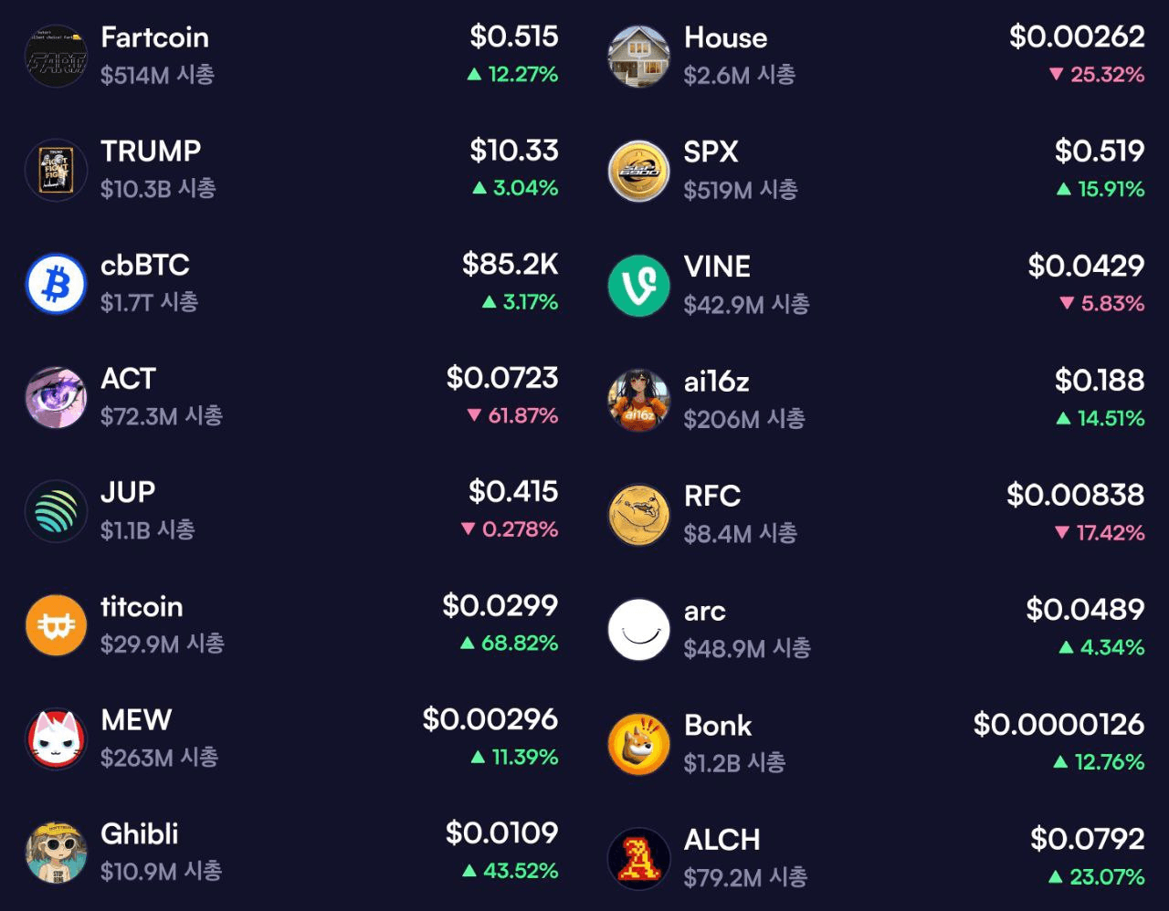Screen dimensions: 1169x911
Task: Click the RFC gold coin icon
Action: pos(639,515)
